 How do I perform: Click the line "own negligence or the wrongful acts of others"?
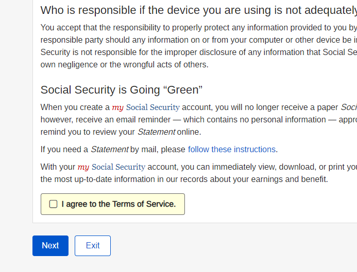point(124,64)
